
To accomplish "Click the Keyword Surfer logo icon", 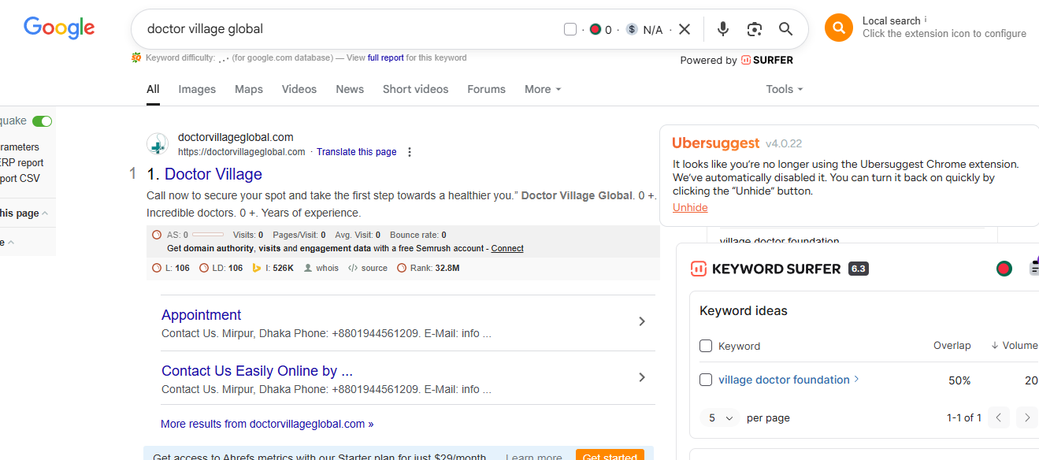I will tap(698, 269).
